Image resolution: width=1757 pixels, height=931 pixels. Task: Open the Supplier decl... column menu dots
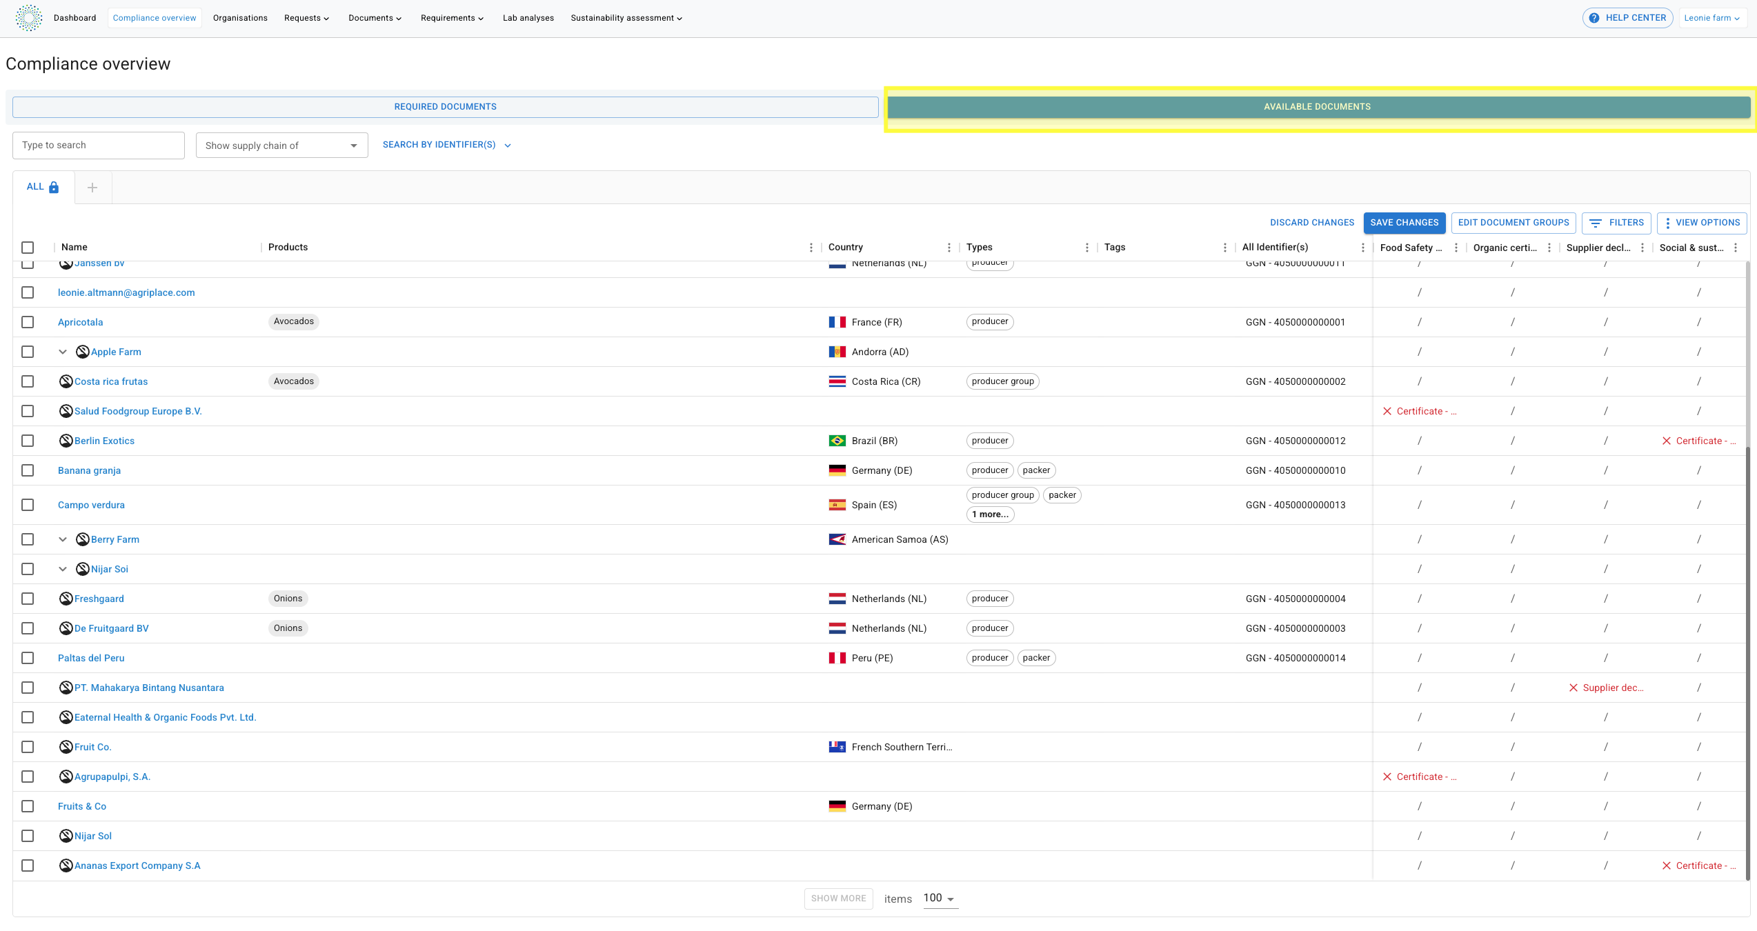point(1642,248)
